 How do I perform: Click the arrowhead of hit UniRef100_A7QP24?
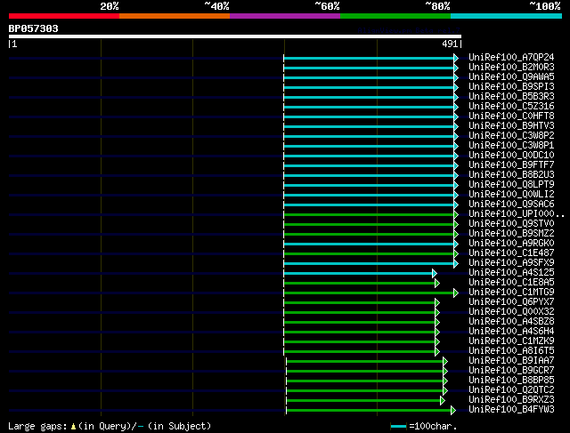pyautogui.click(x=456, y=58)
